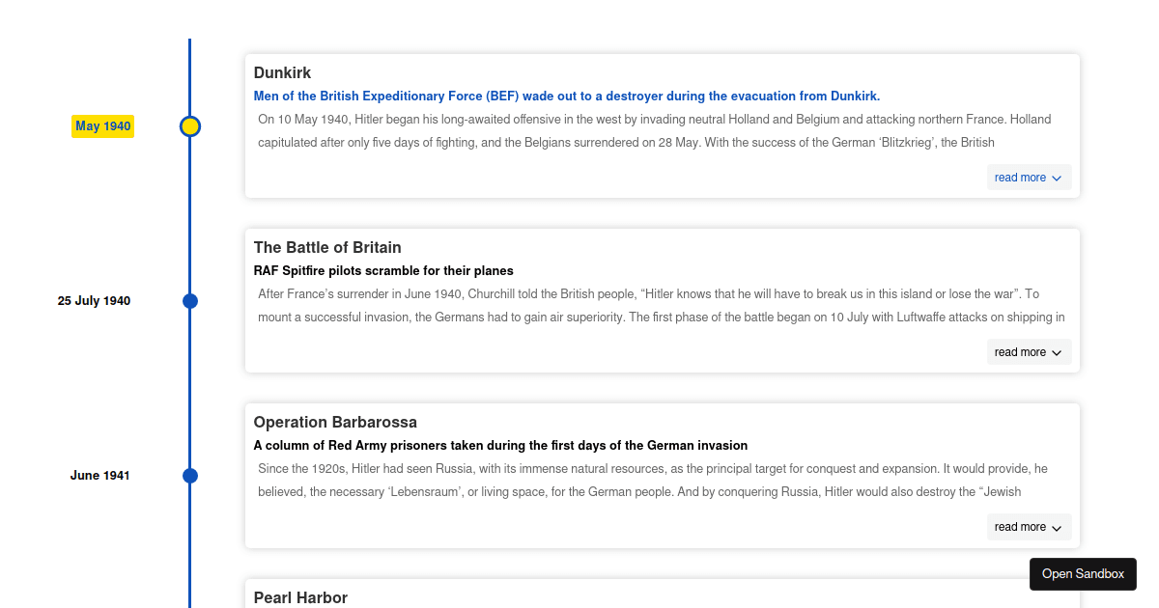The height and width of the screenshot is (608, 1159).
Task: Click the May 1940 timeline dot
Action: pos(190,126)
